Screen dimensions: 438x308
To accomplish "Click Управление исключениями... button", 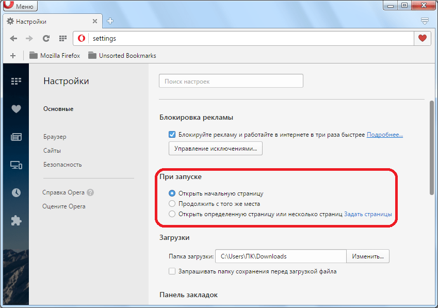I will [215, 149].
